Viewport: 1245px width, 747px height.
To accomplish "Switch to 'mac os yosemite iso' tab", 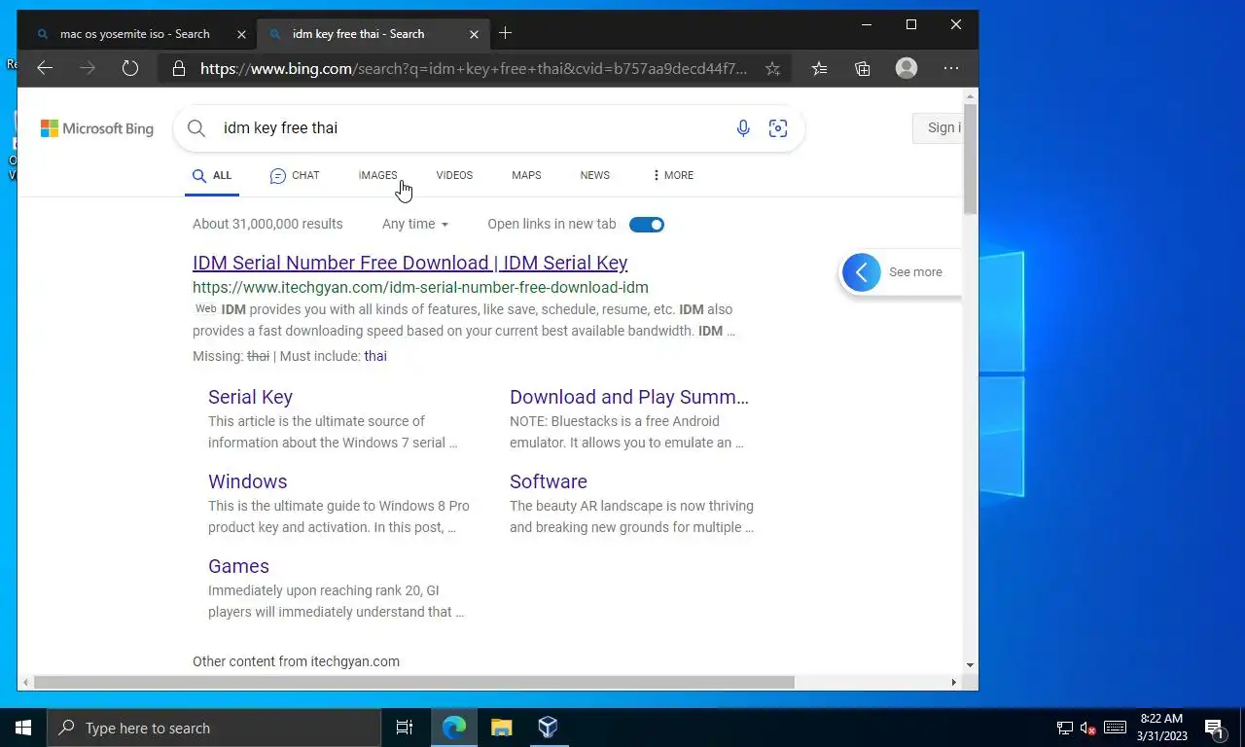I will 136,34.
